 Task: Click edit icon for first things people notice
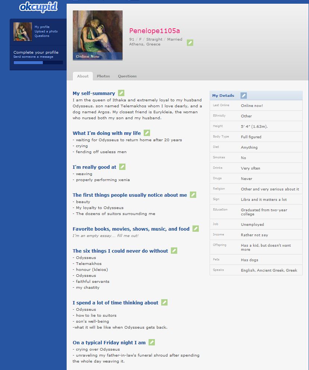click(193, 195)
